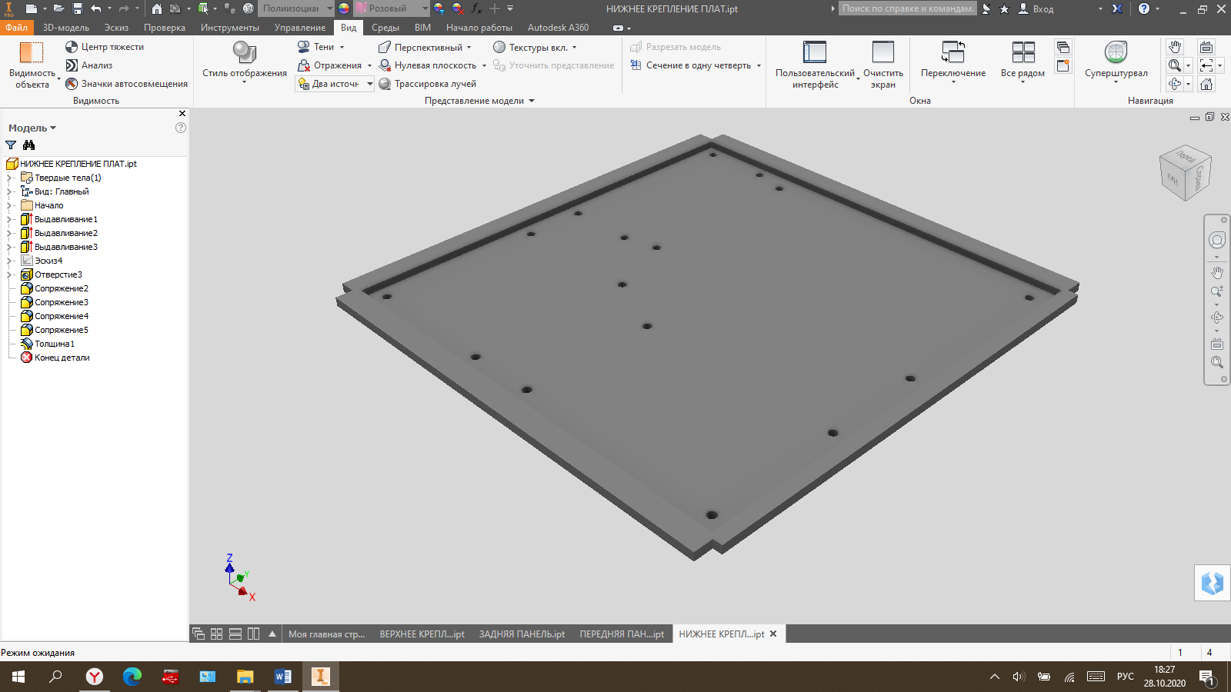Viewport: 1231px width, 692px height.
Task: Undo the last action
Action: click(96, 8)
